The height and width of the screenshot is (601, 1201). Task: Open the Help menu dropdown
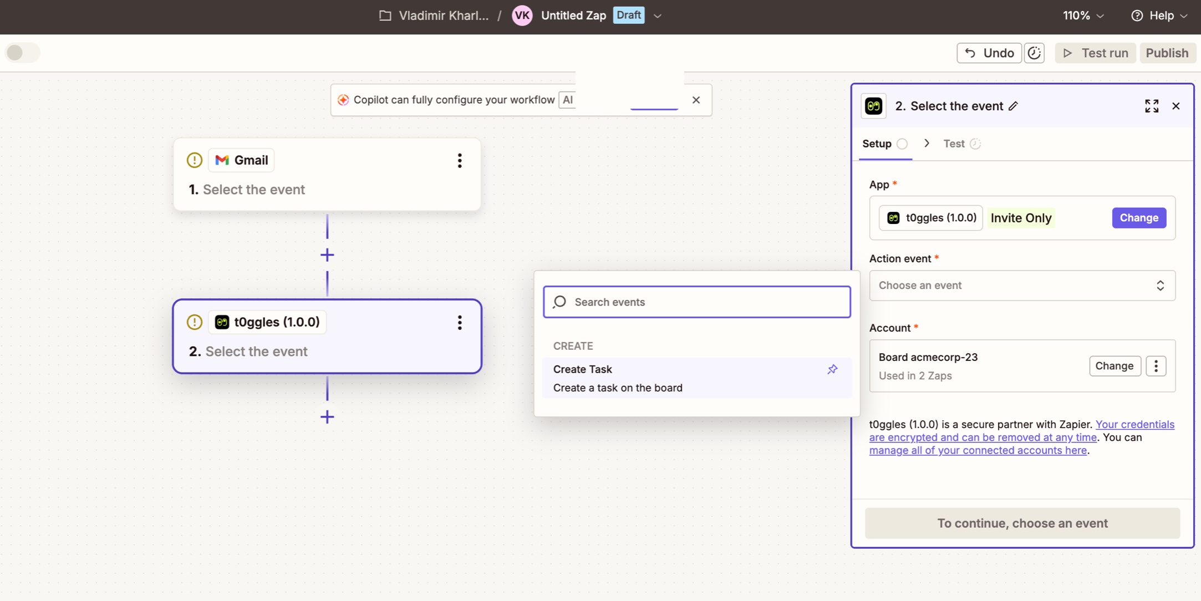[x=1159, y=16]
